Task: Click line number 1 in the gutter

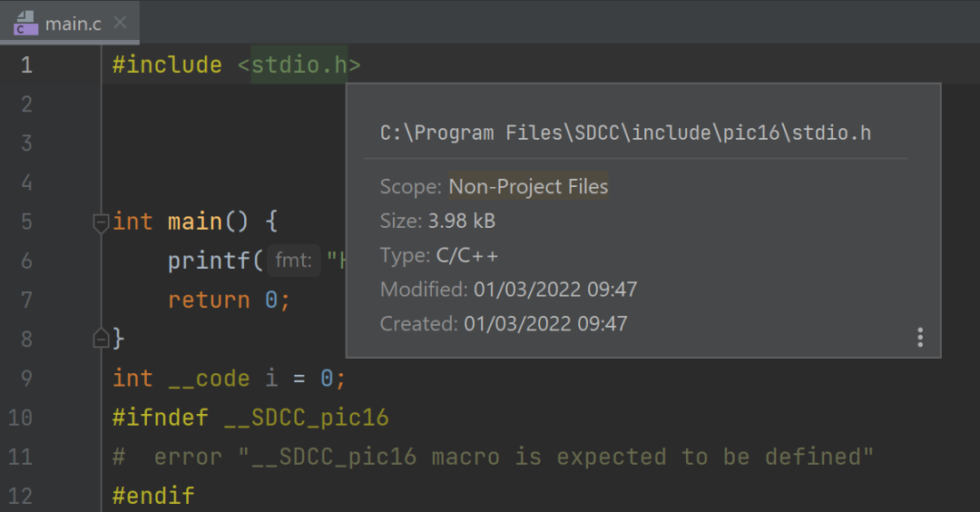Action: pos(26,65)
